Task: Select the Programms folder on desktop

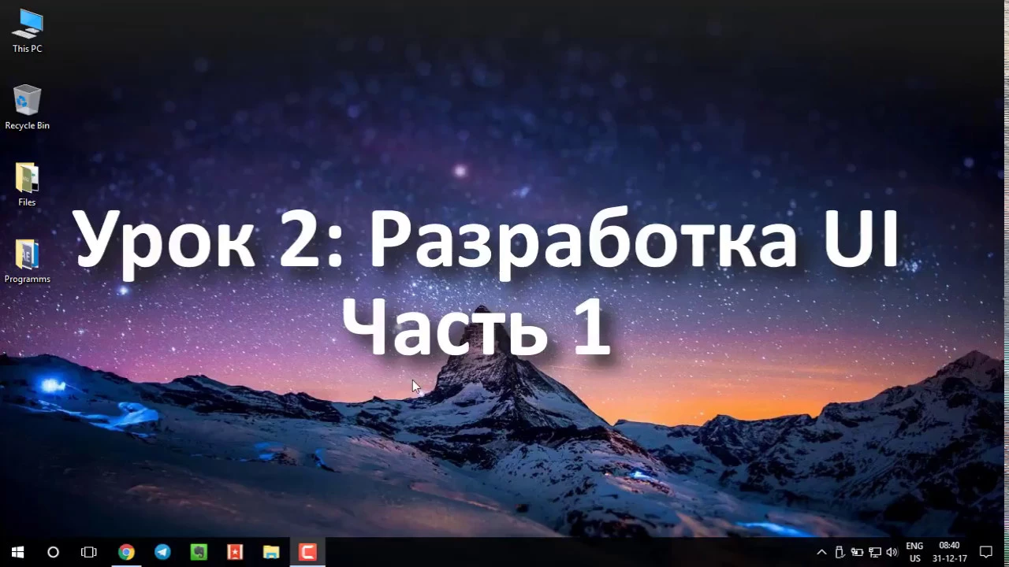Action: (x=28, y=261)
